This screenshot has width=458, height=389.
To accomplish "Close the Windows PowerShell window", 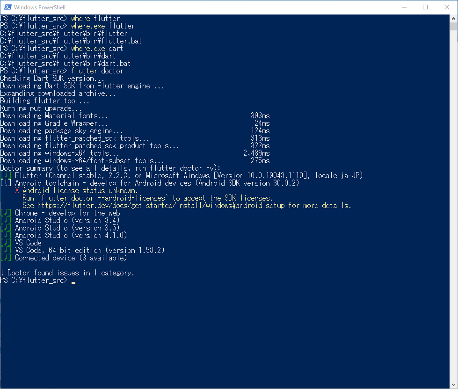I will coord(447,7).
